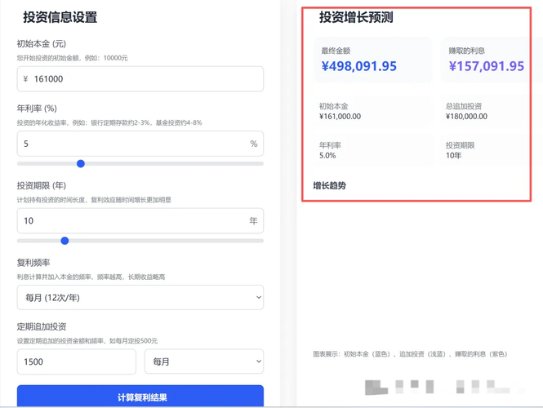The height and width of the screenshot is (408, 543).
Task: Click the initial principal input showing 161000
Action: [140, 79]
